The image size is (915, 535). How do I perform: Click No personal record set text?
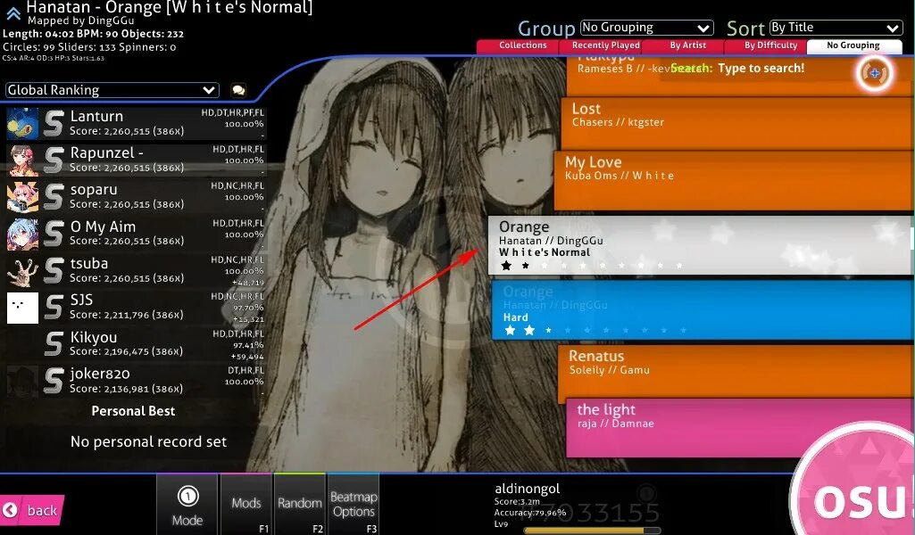click(x=148, y=441)
